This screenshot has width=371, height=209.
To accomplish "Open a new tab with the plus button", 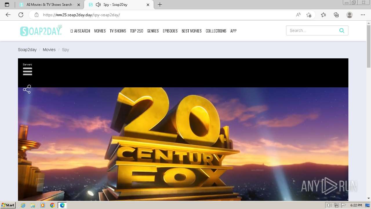I will [160, 5].
